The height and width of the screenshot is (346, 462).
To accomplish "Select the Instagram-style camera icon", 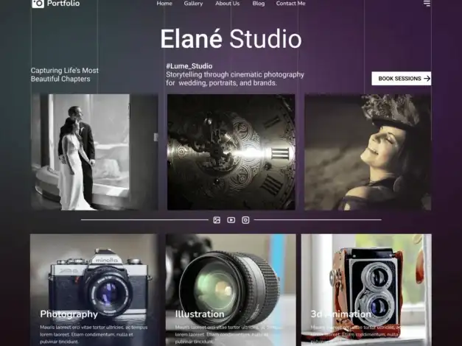I will point(245,220).
